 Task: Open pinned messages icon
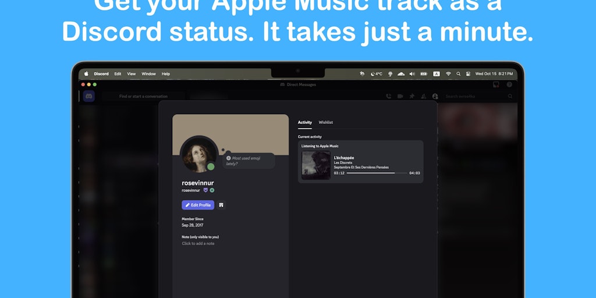(411, 97)
